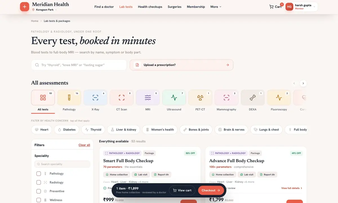The width and height of the screenshot is (338, 203).
Task: Click the Upload a prescription button
Action: coord(181,65)
